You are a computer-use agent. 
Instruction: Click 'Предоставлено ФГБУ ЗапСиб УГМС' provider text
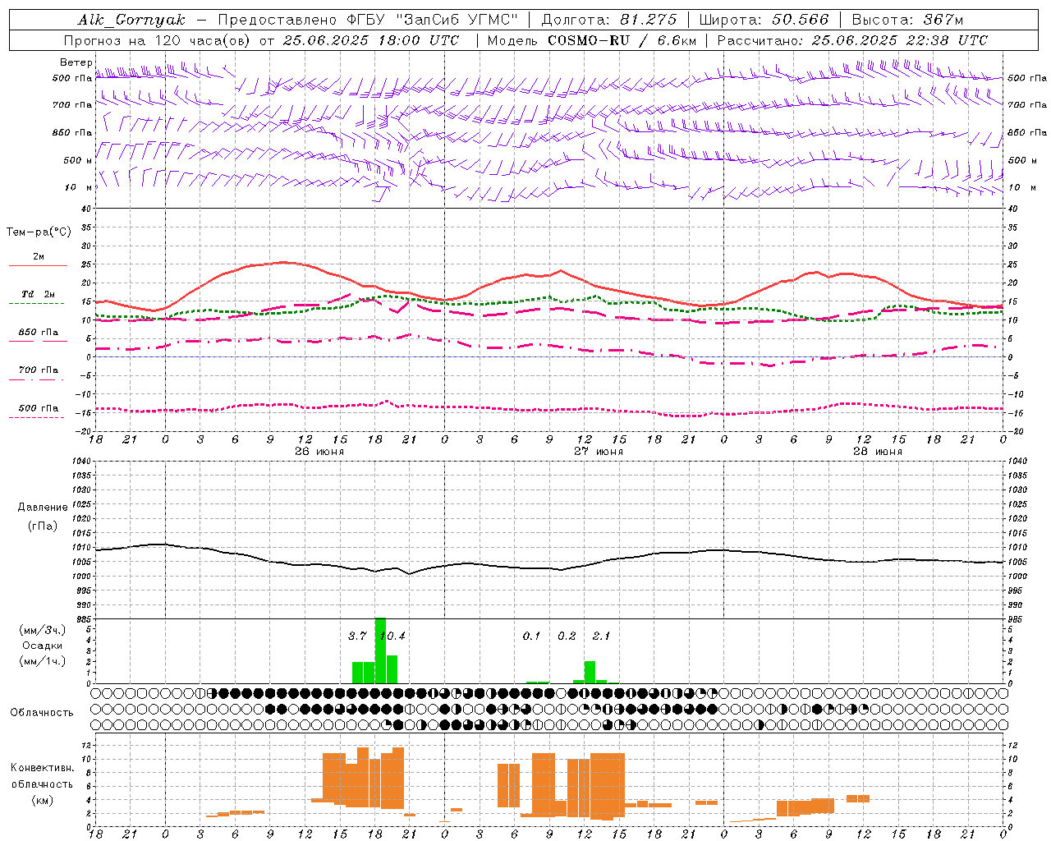coord(368,20)
